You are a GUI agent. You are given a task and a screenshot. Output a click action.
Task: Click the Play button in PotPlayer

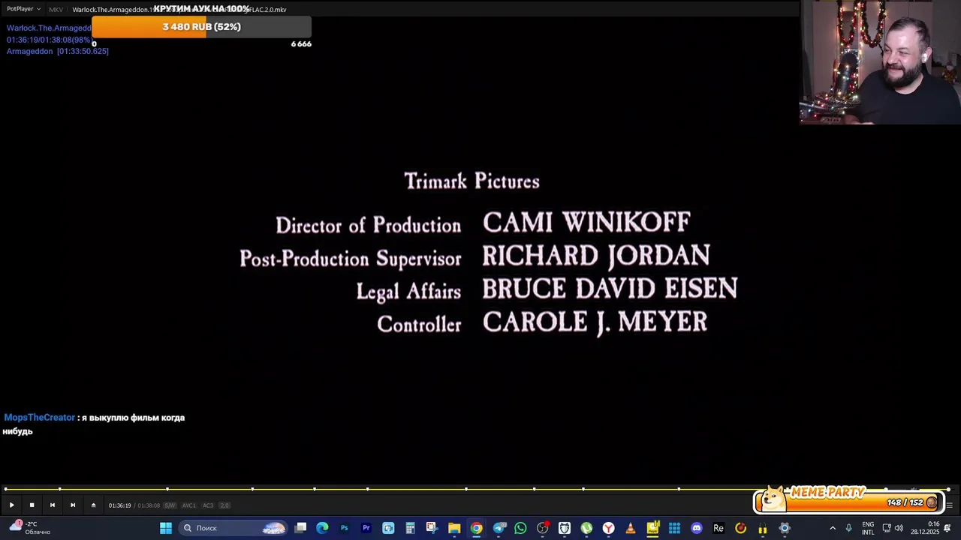click(11, 505)
